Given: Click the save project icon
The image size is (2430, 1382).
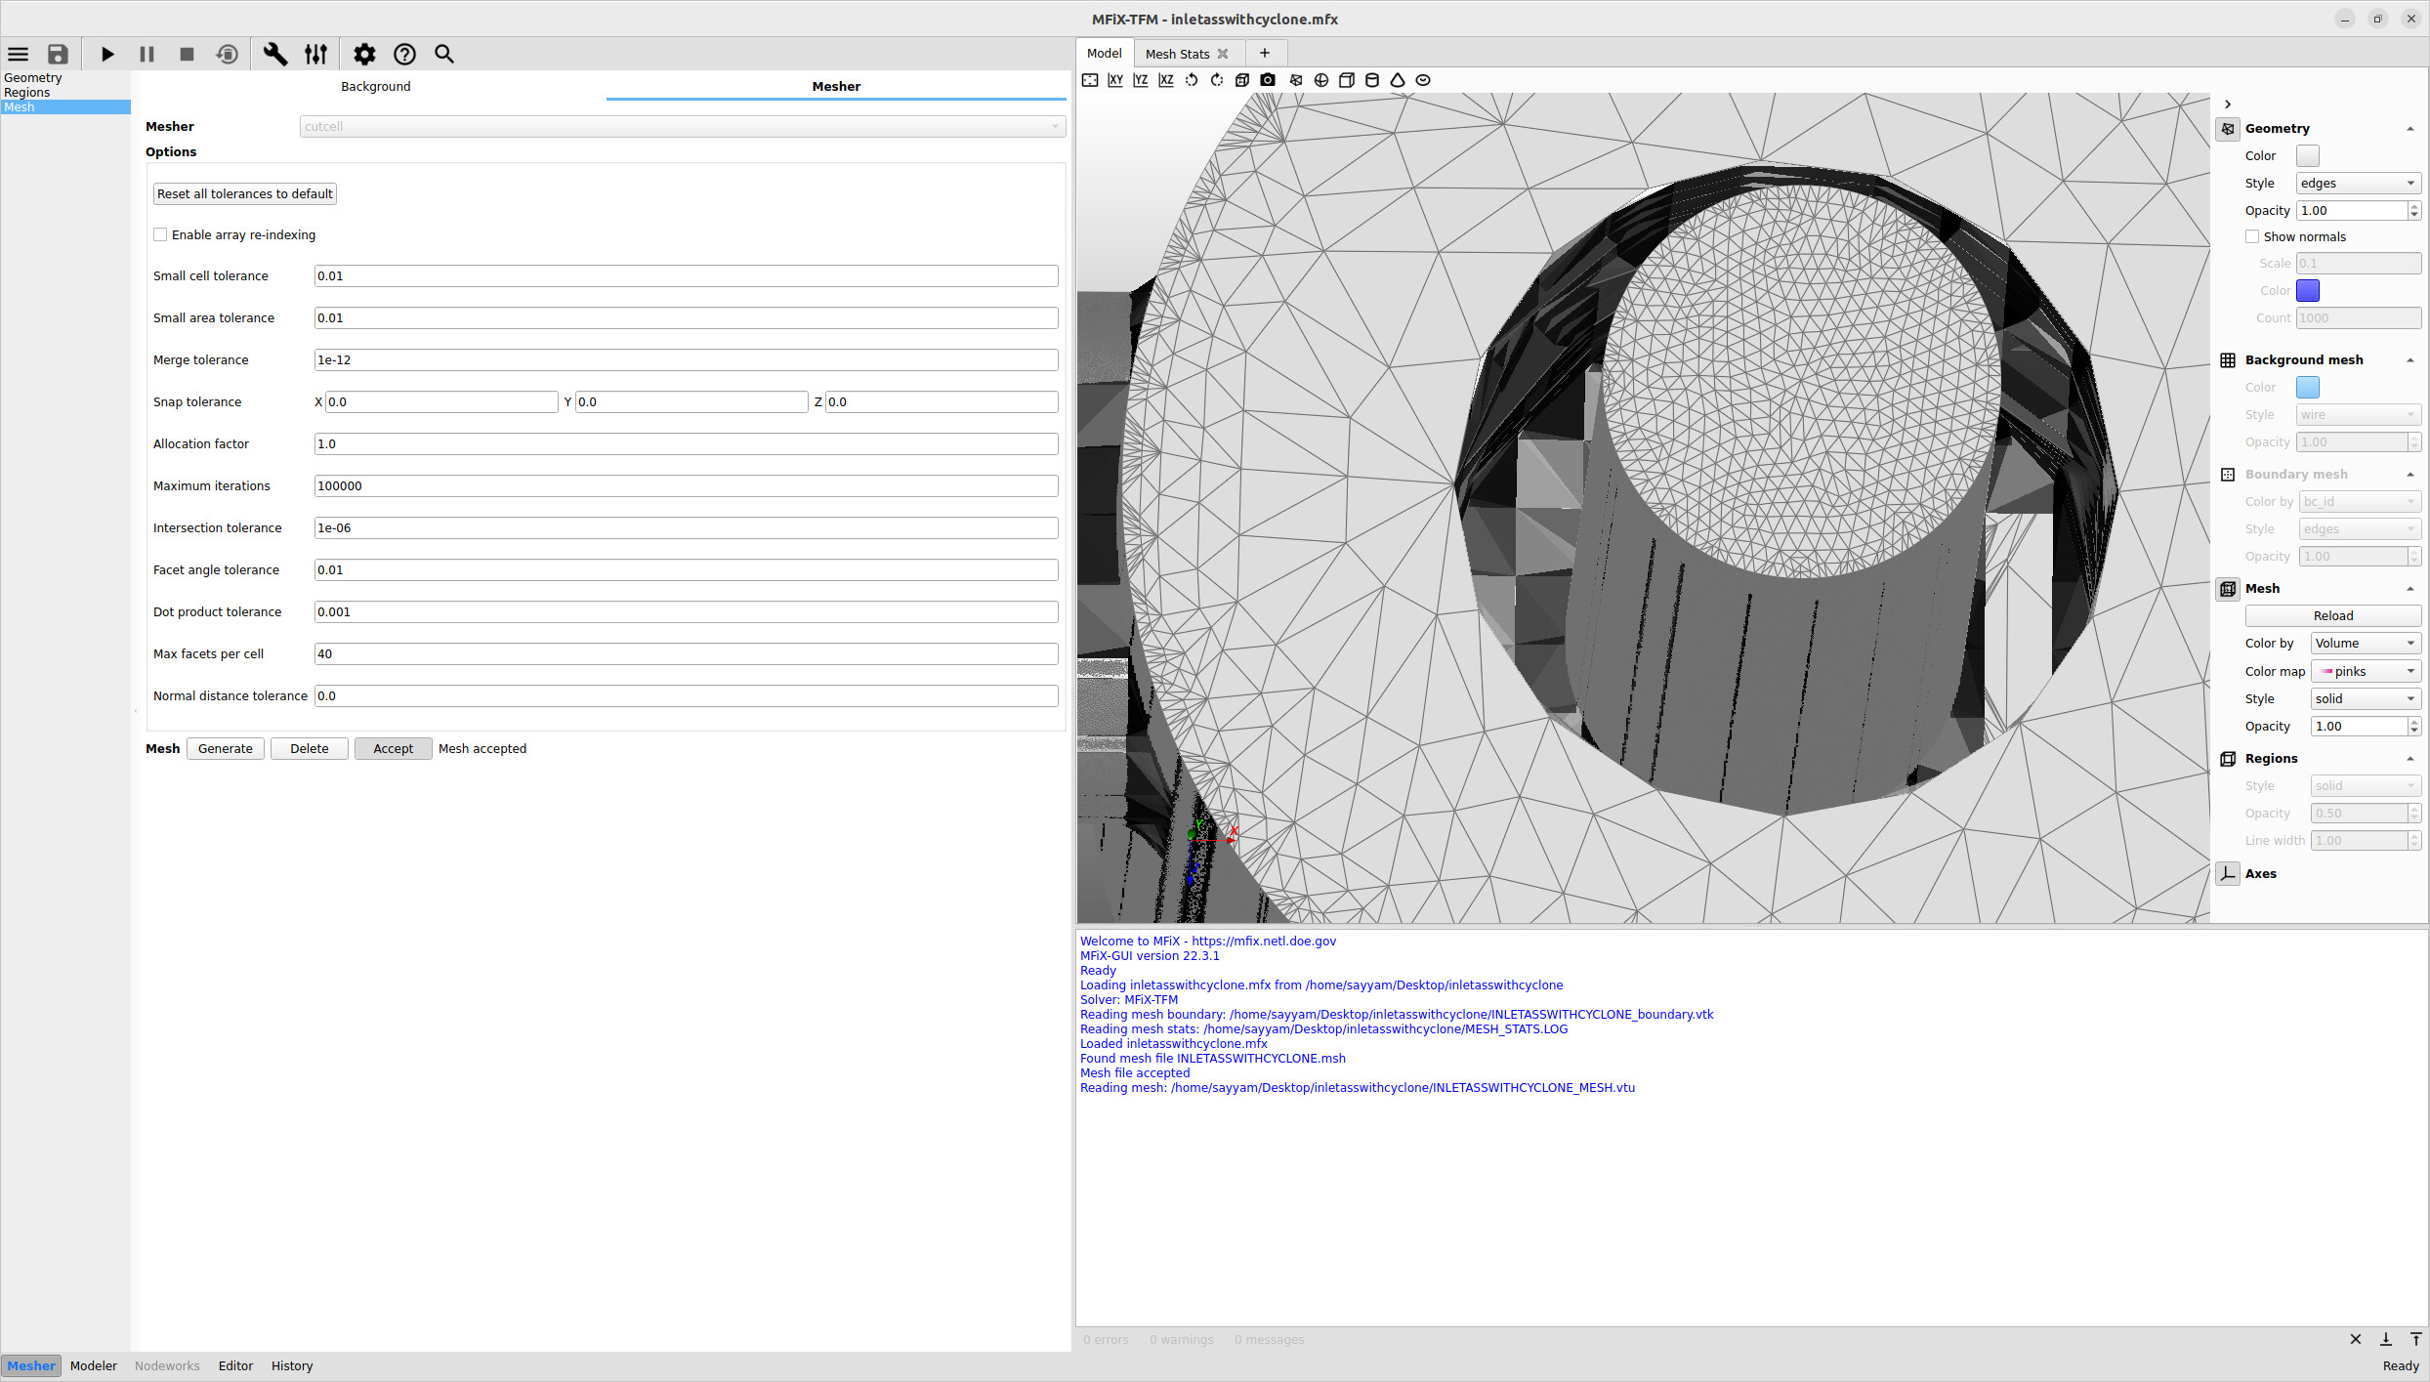Looking at the screenshot, I should (59, 54).
